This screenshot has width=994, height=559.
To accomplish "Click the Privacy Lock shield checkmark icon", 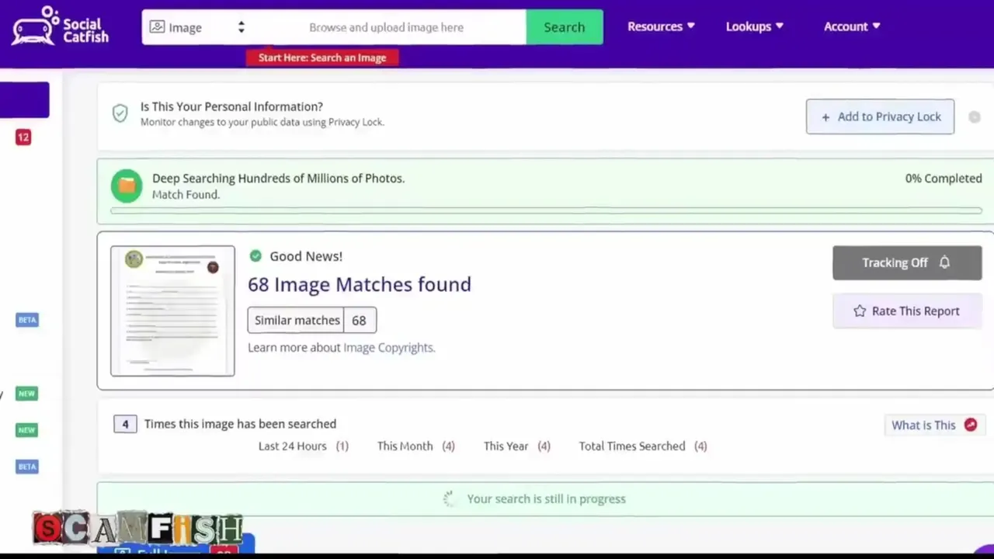I will [x=120, y=114].
